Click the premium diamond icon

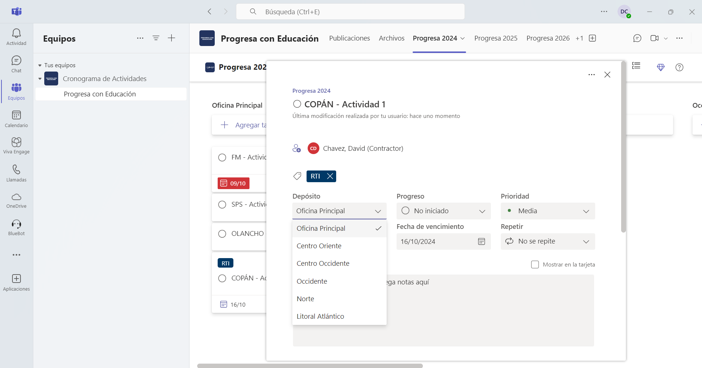(x=661, y=67)
